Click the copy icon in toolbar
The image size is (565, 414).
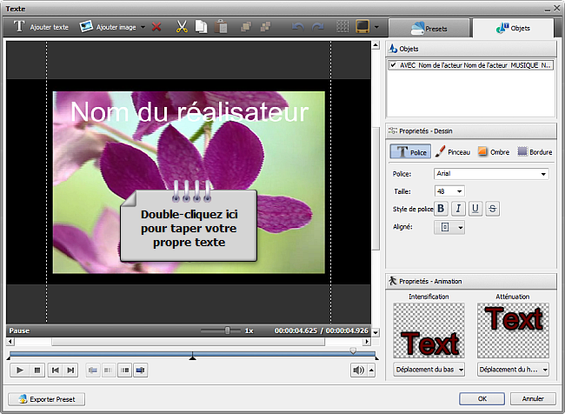[201, 27]
